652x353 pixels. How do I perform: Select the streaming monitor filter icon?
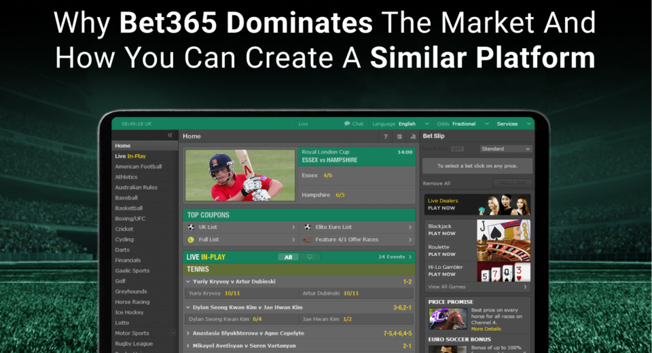point(310,257)
